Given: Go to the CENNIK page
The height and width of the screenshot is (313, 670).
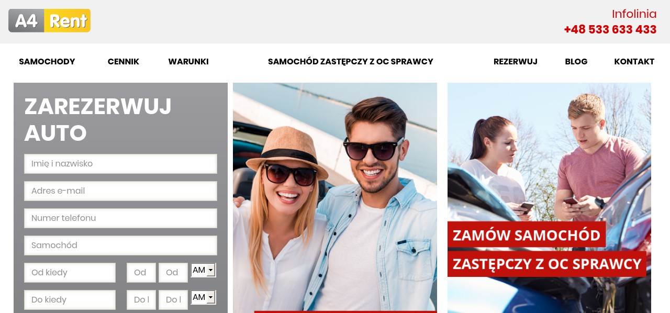Looking at the screenshot, I should click(x=124, y=61).
